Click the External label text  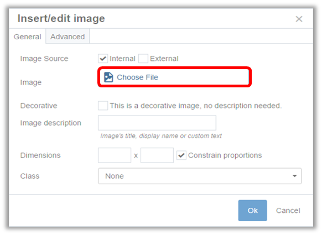(x=164, y=59)
